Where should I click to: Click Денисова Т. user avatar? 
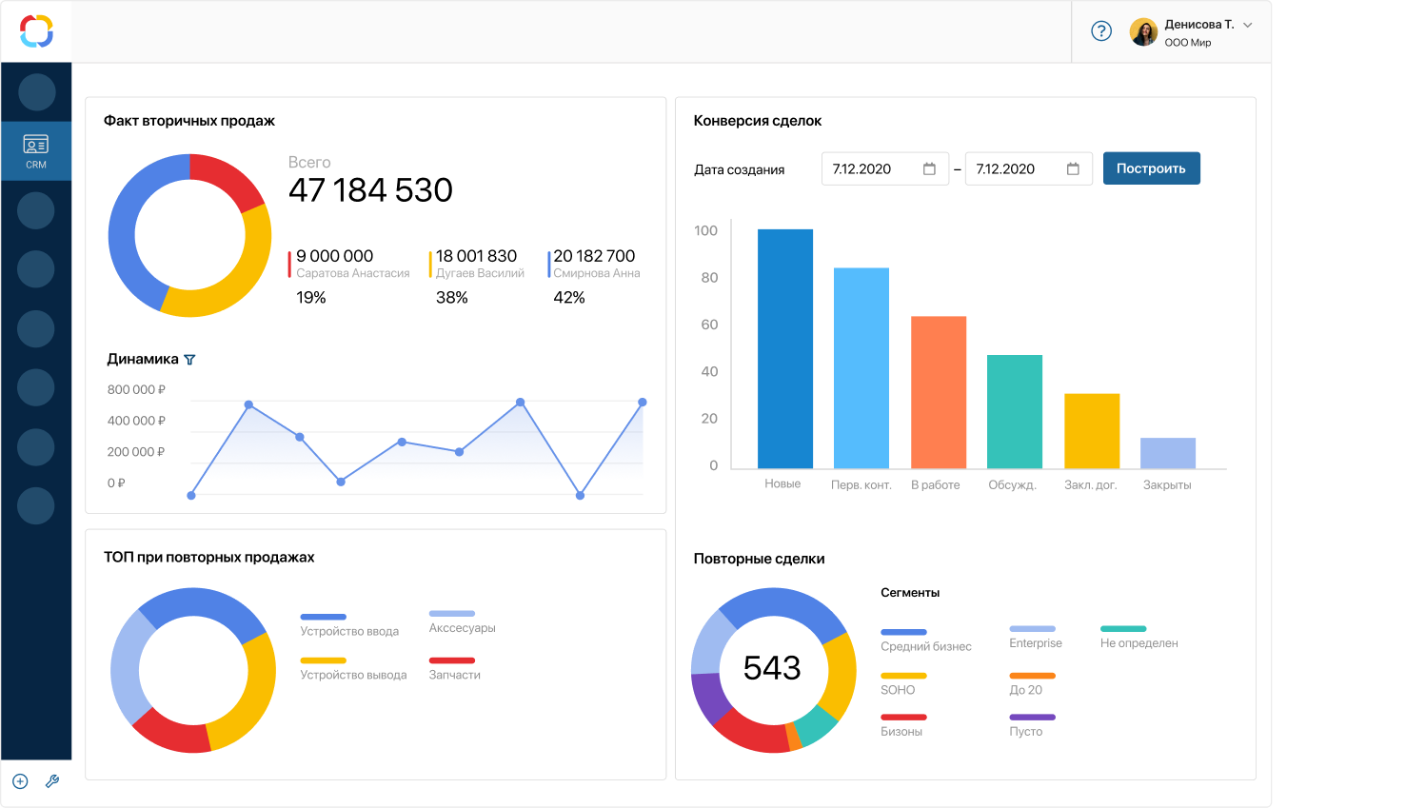(1143, 32)
